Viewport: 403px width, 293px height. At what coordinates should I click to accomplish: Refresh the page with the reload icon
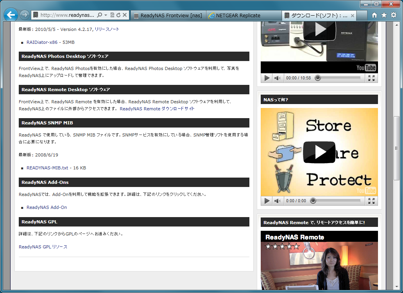tap(118, 15)
